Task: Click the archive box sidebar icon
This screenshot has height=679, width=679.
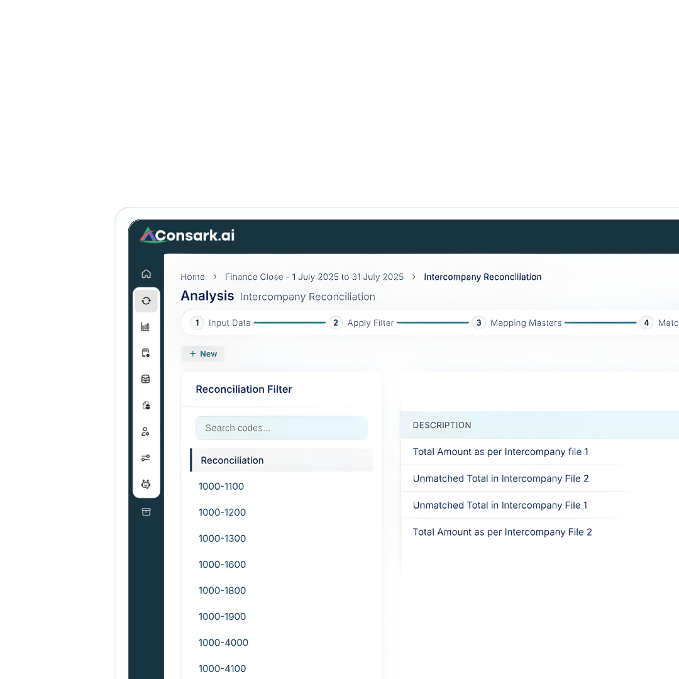Action: coord(146,512)
